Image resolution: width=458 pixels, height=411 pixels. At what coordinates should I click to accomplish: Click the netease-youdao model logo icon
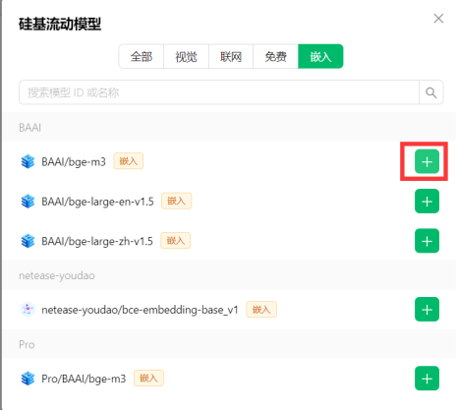(28, 311)
